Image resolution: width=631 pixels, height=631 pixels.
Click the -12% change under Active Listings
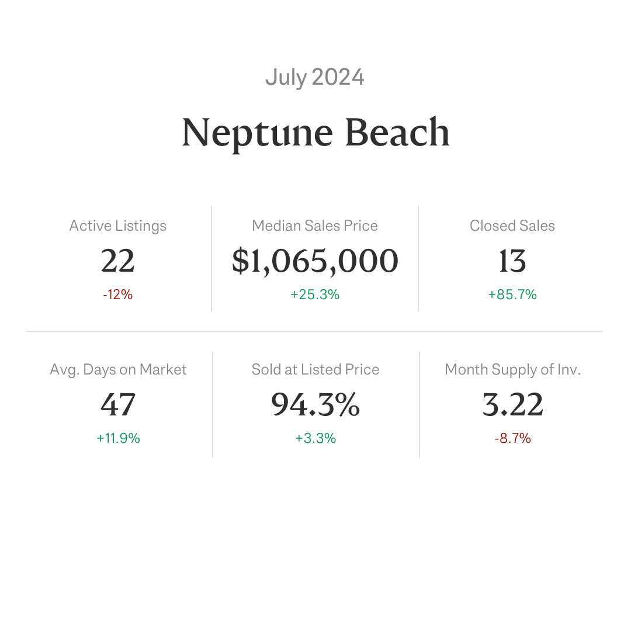point(117,294)
